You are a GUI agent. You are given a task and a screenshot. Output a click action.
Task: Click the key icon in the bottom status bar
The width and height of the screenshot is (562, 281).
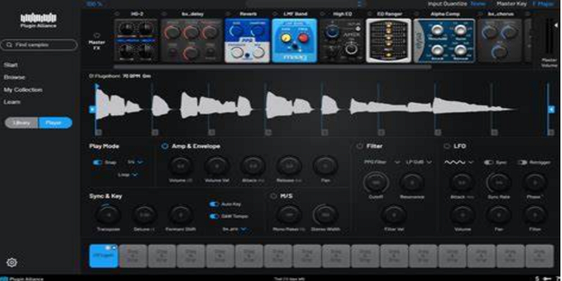[x=546, y=279]
